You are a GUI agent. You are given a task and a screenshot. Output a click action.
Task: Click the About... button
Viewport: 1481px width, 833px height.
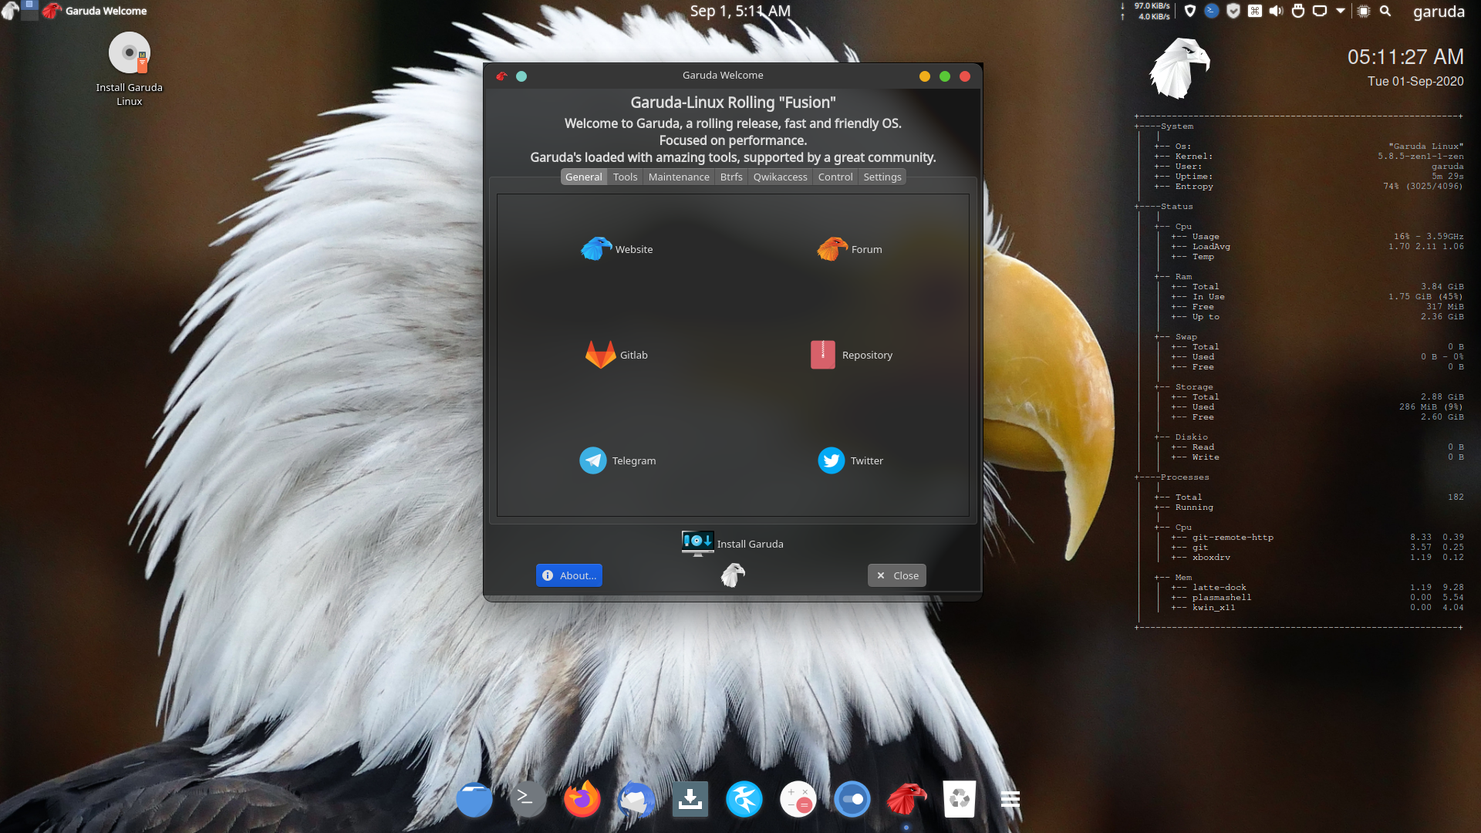[569, 575]
